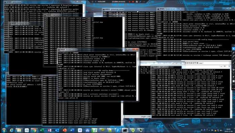
Task: Click 'timer task cost 375 too long' line
Action: pos(70,119)
